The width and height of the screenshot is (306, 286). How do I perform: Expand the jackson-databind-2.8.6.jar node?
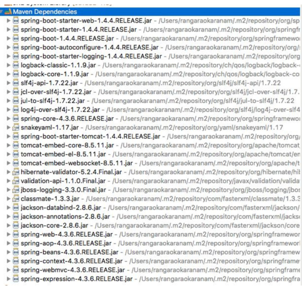click(x=8, y=208)
